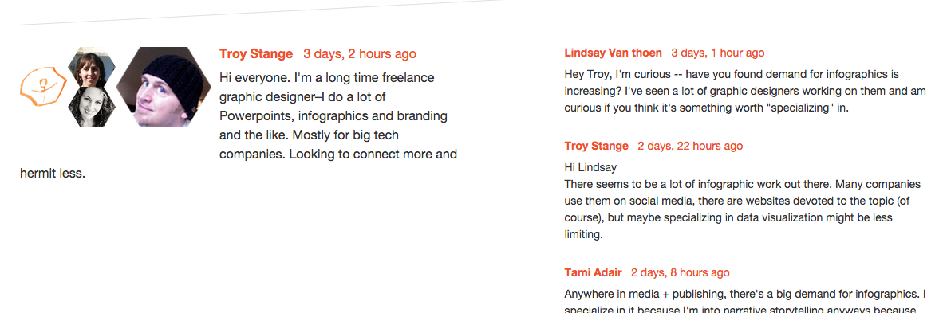Click Lindsay's question about infographics demand
Viewport: 939px width, 313px height.
(x=745, y=92)
